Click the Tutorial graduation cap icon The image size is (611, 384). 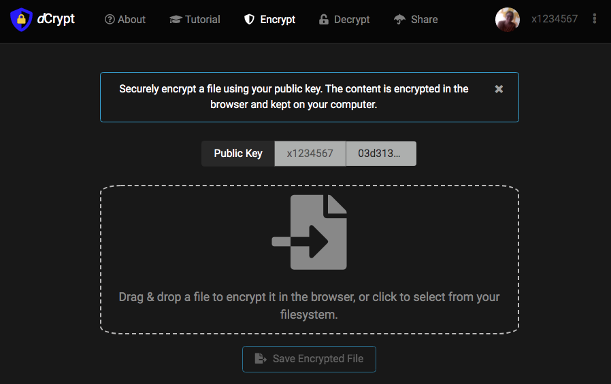click(176, 20)
